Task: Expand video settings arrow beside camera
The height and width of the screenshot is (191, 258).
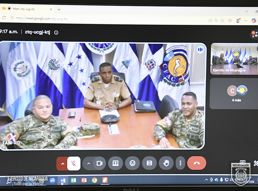Action: (x=88, y=163)
